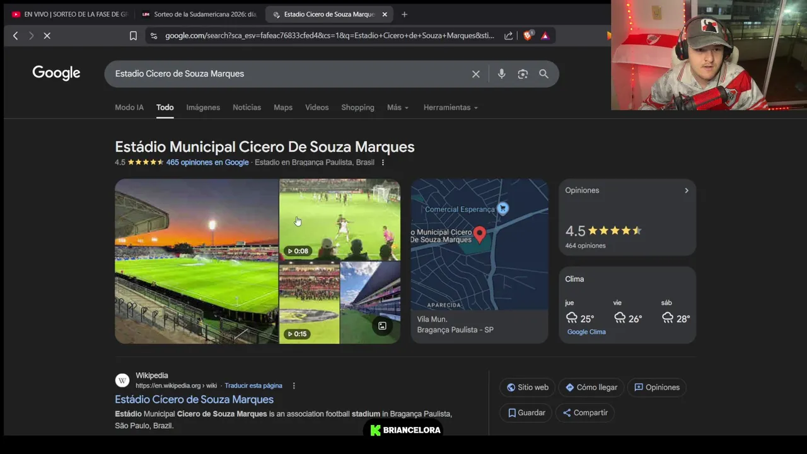This screenshot has height=454, width=807.
Task: Switch to the EN VIVO SORTEO tab
Action: click(x=69, y=14)
